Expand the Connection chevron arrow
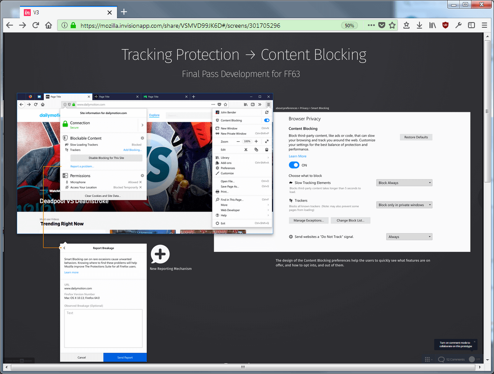This screenshot has width=494, height=374. pos(142,125)
